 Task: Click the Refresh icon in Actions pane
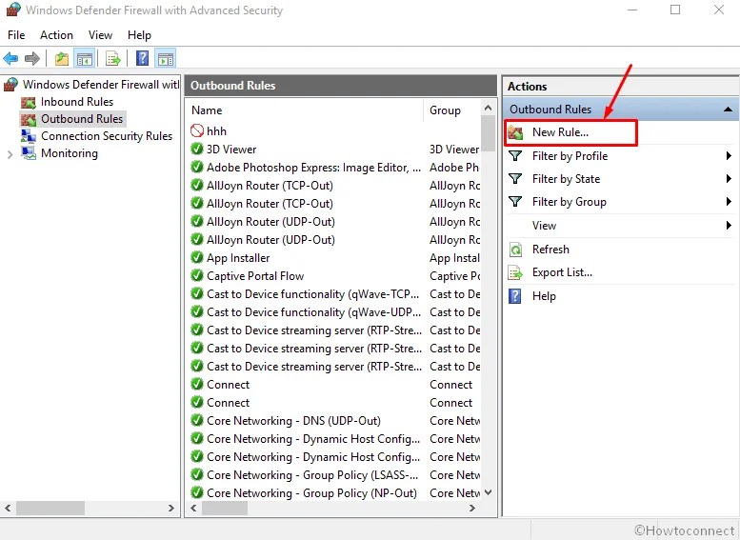pos(515,250)
